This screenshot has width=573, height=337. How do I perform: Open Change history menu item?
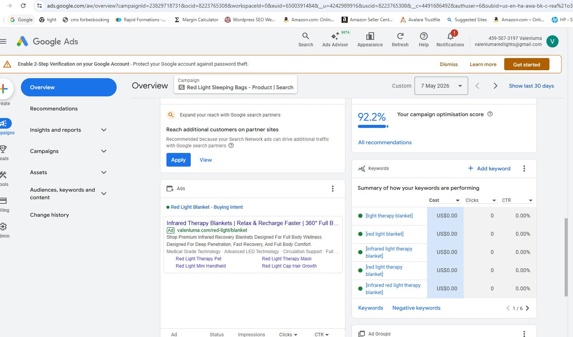[49, 215]
